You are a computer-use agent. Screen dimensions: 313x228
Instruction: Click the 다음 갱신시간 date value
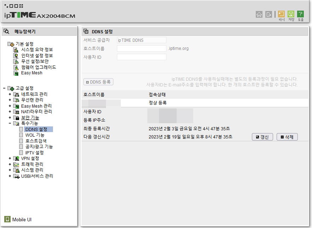(190, 137)
